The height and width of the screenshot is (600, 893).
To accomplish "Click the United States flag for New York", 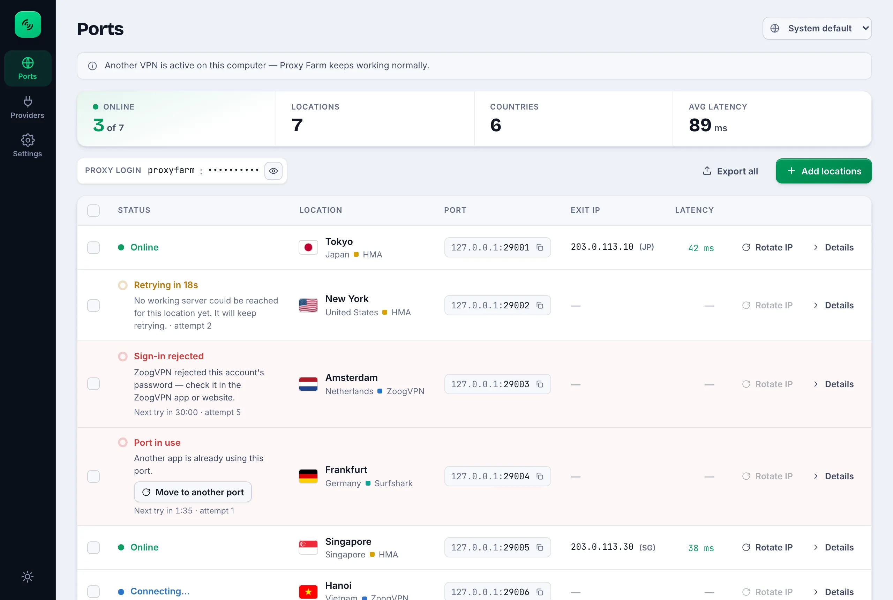I will click(308, 305).
